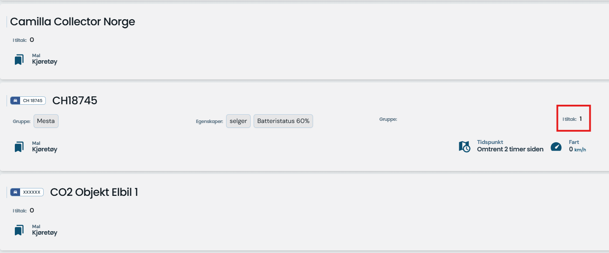609x253 pixels.
Task: Open the CO2 Objekt Elbil 1 entry
Action: (94, 192)
